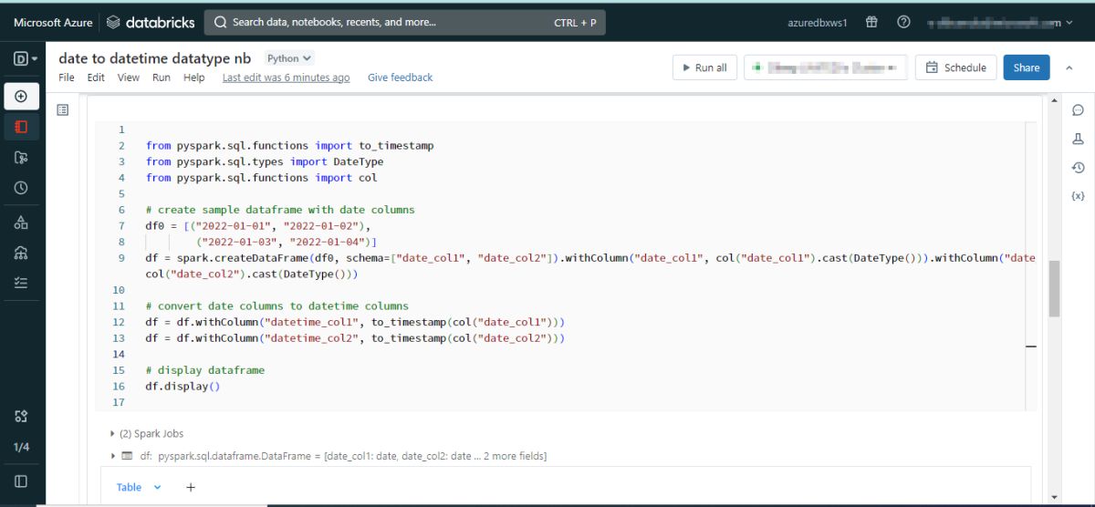The height and width of the screenshot is (507, 1095).
Task: Open the Repos icon in left sidebar
Action: [21, 158]
